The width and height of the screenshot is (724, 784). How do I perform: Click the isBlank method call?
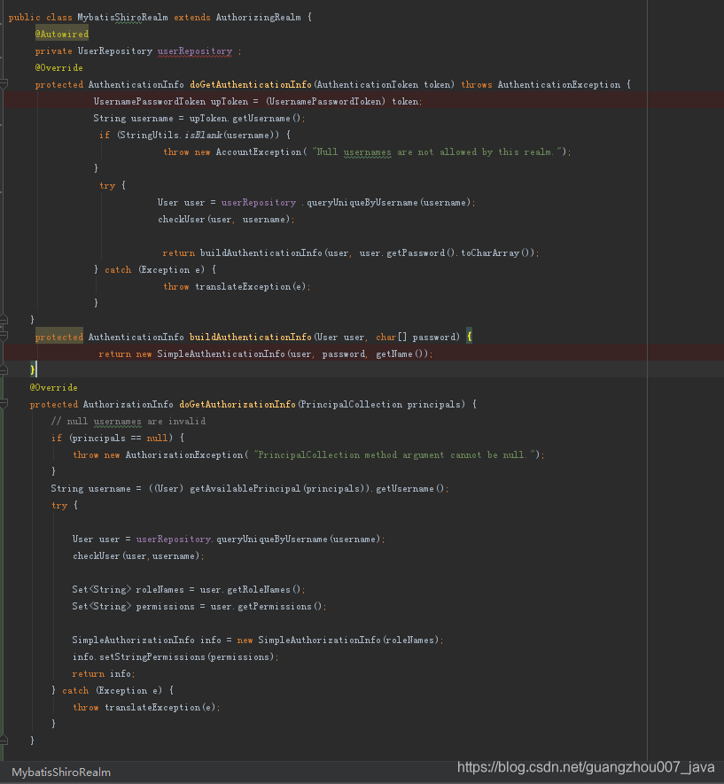point(204,135)
